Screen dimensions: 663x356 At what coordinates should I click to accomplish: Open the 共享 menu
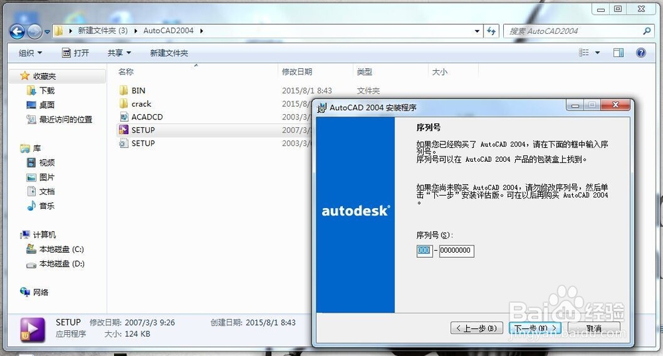click(119, 53)
